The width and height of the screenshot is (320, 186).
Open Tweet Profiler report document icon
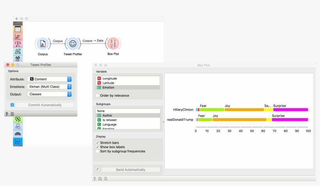pos(12,114)
